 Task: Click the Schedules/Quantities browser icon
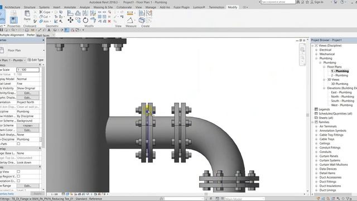pos(316,113)
